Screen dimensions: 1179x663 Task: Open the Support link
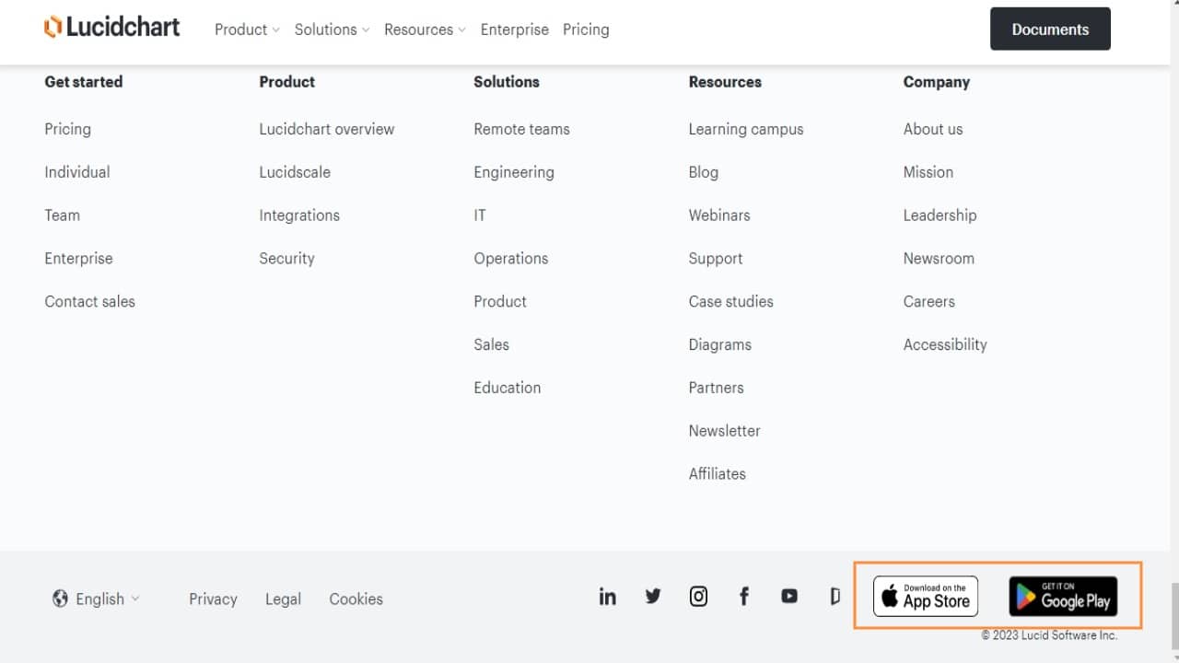click(716, 259)
